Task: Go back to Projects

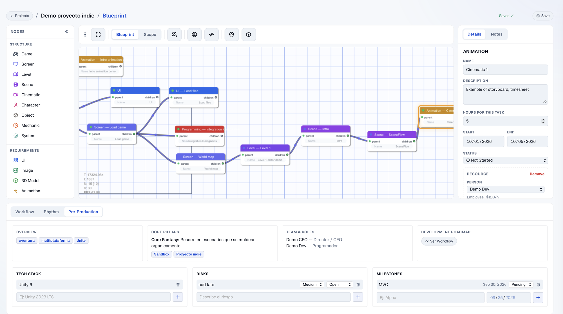Action: click(x=20, y=16)
